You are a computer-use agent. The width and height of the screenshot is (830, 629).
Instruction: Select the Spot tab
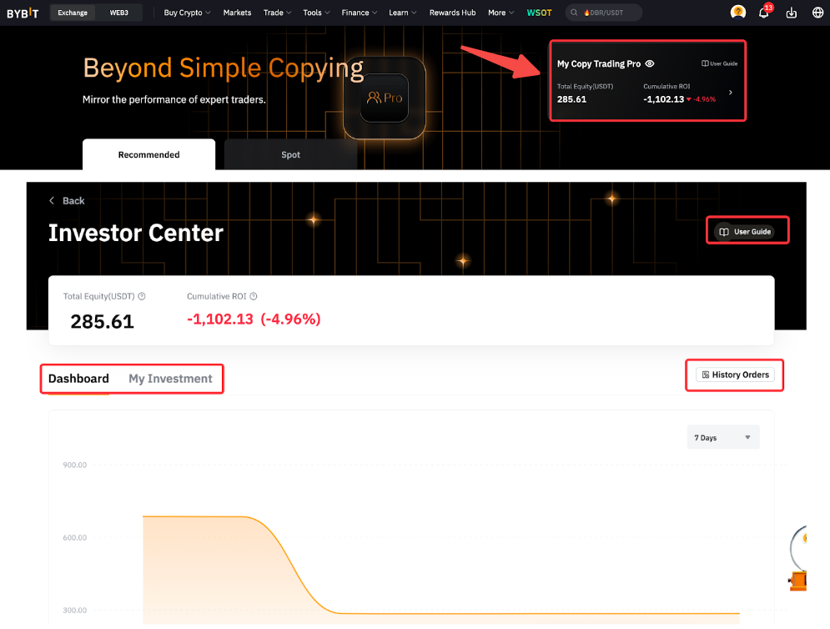pos(290,154)
